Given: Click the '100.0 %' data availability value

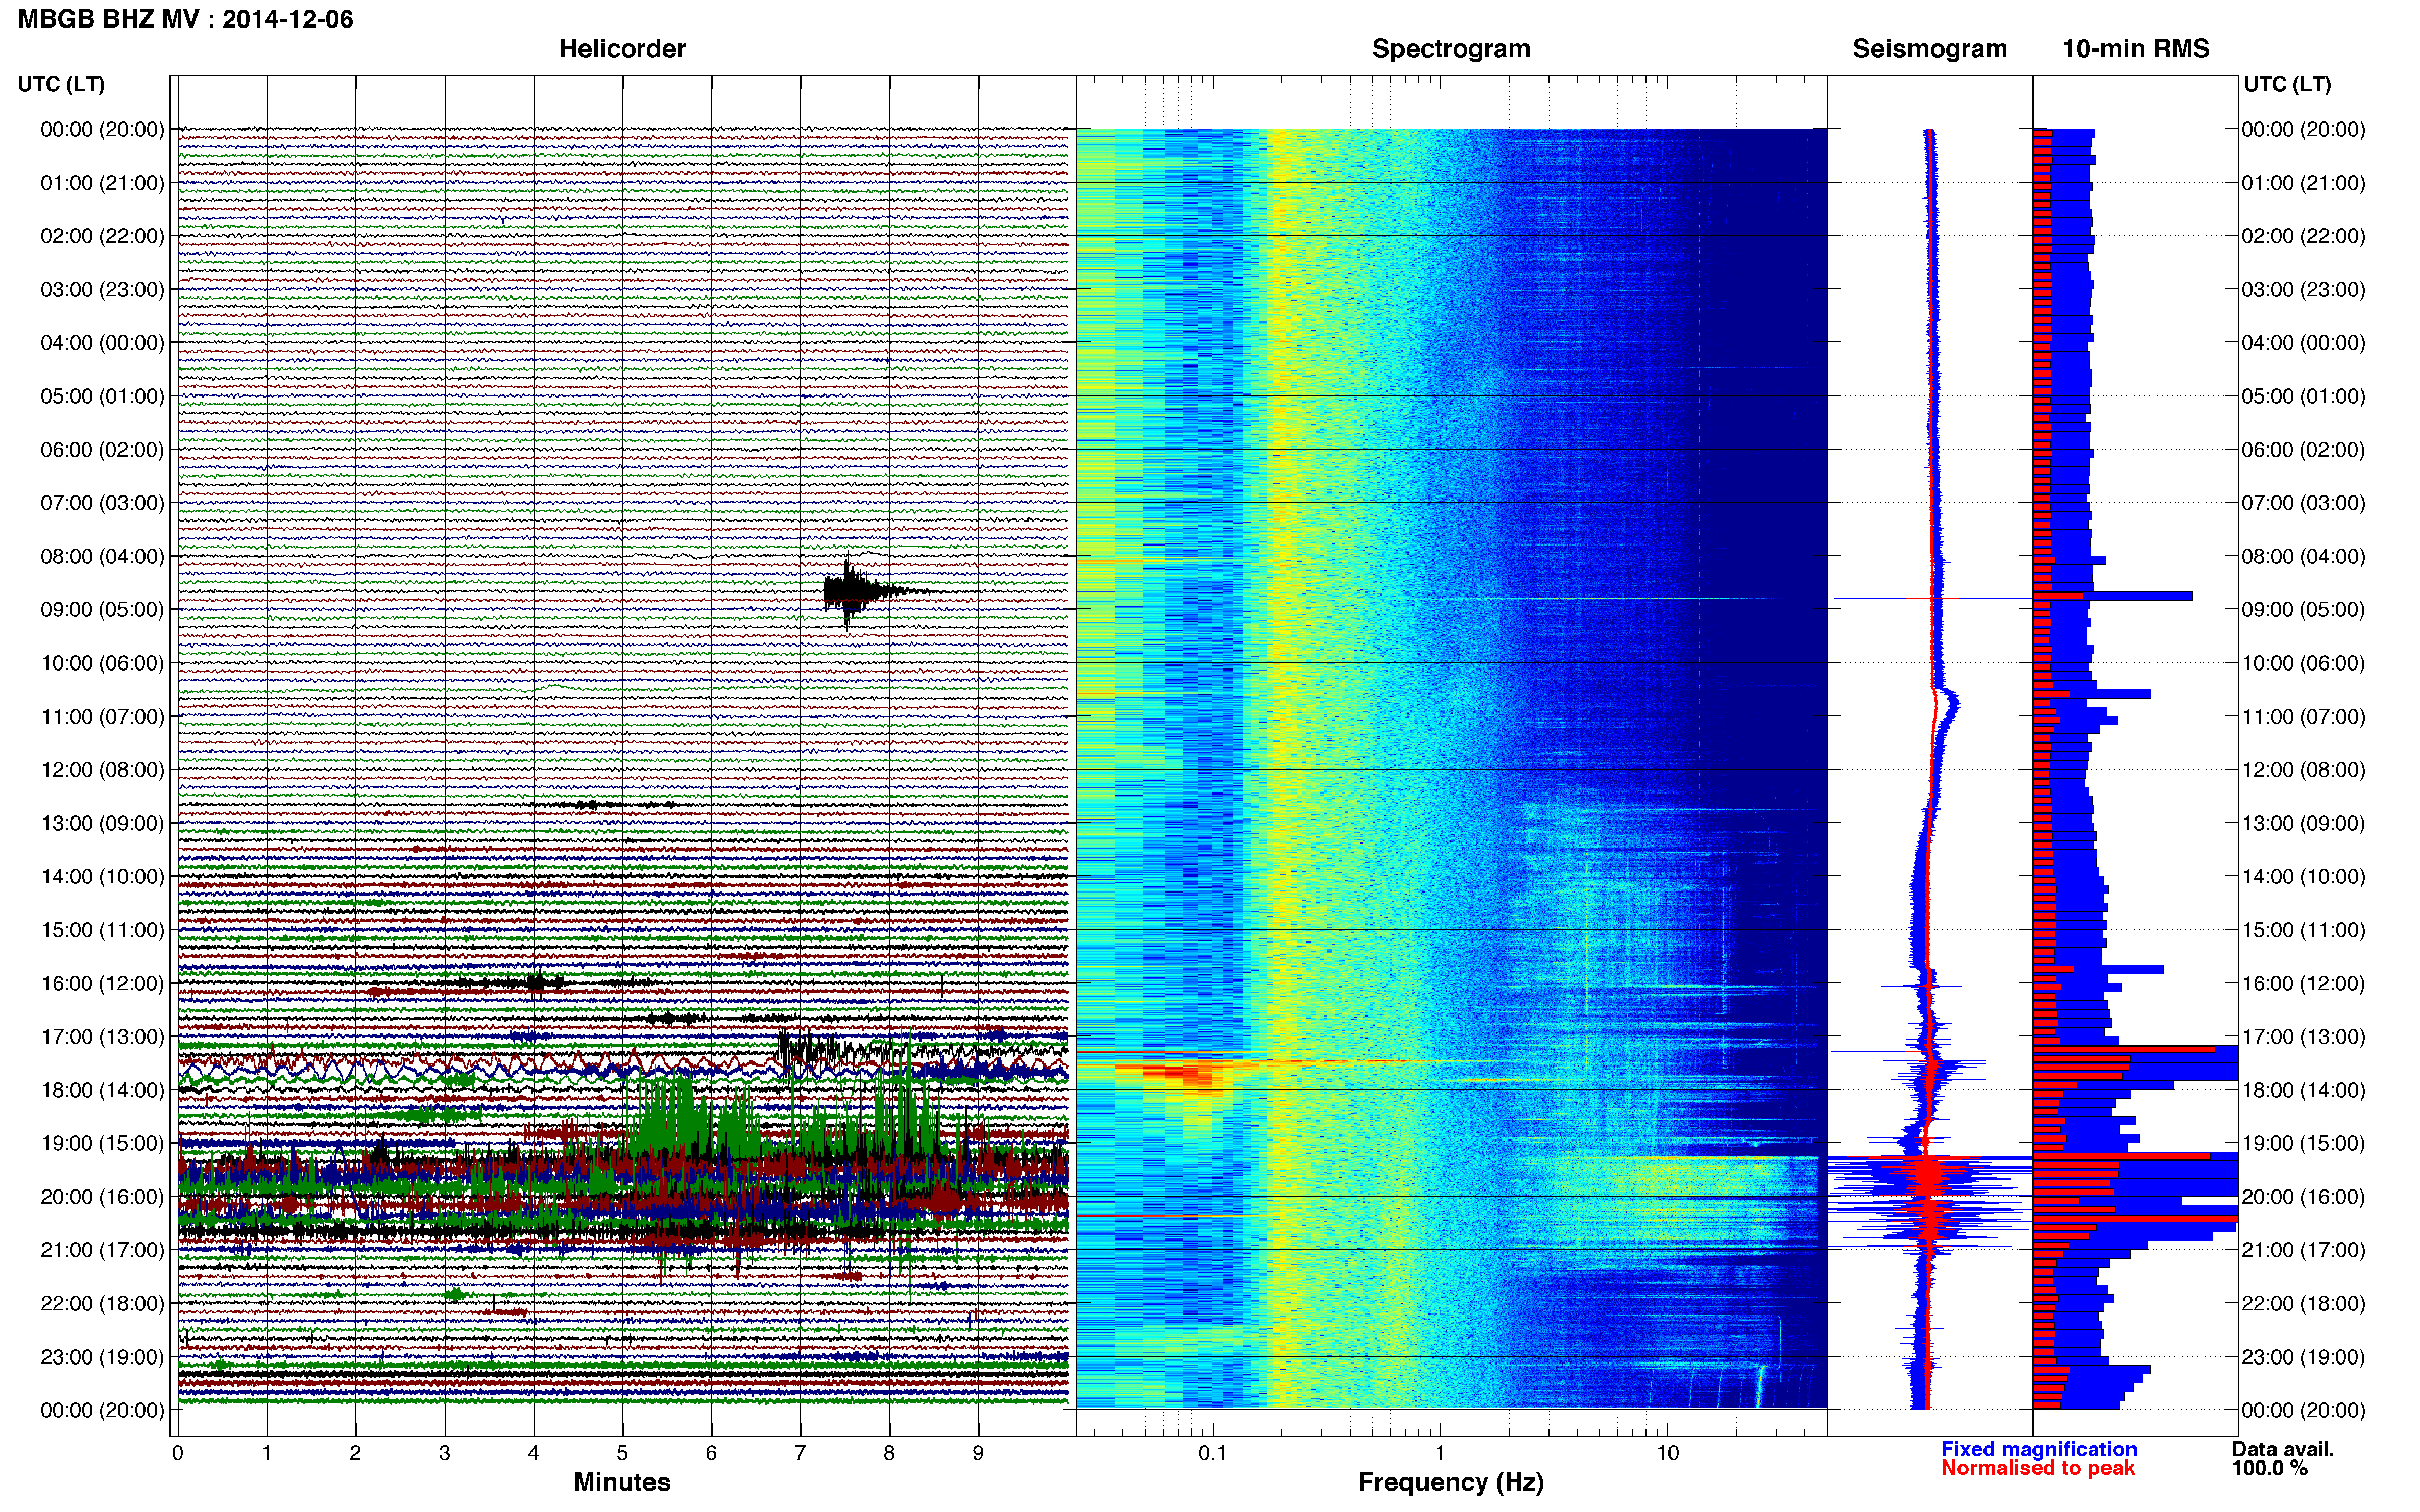Looking at the screenshot, I should pos(2270,1468).
